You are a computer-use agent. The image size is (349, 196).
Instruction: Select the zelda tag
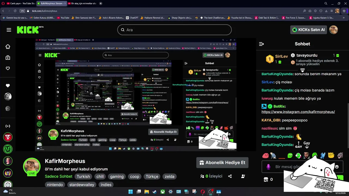[170, 176]
